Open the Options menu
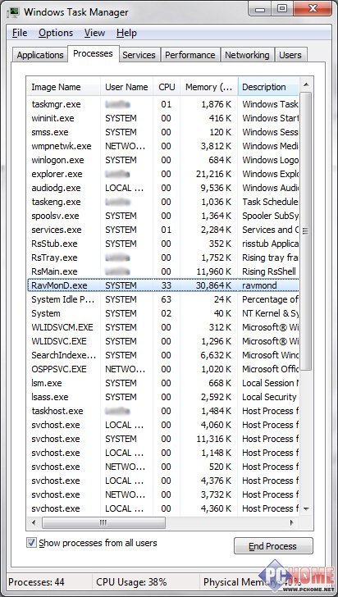Viewport: 338px width, 597px height. (57, 33)
